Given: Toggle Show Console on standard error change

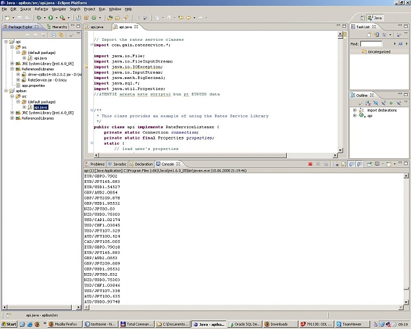Looking at the screenshot, I should tap(360, 164).
